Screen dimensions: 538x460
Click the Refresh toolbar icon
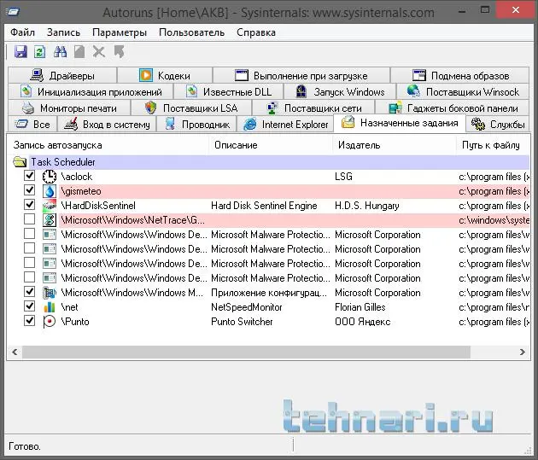(x=40, y=52)
